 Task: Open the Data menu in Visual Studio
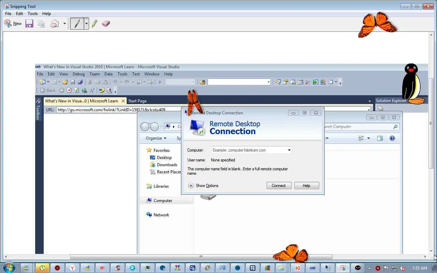(109, 74)
